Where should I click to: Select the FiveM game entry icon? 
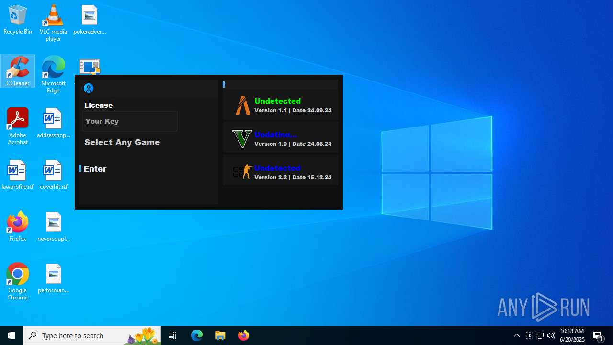(x=242, y=105)
